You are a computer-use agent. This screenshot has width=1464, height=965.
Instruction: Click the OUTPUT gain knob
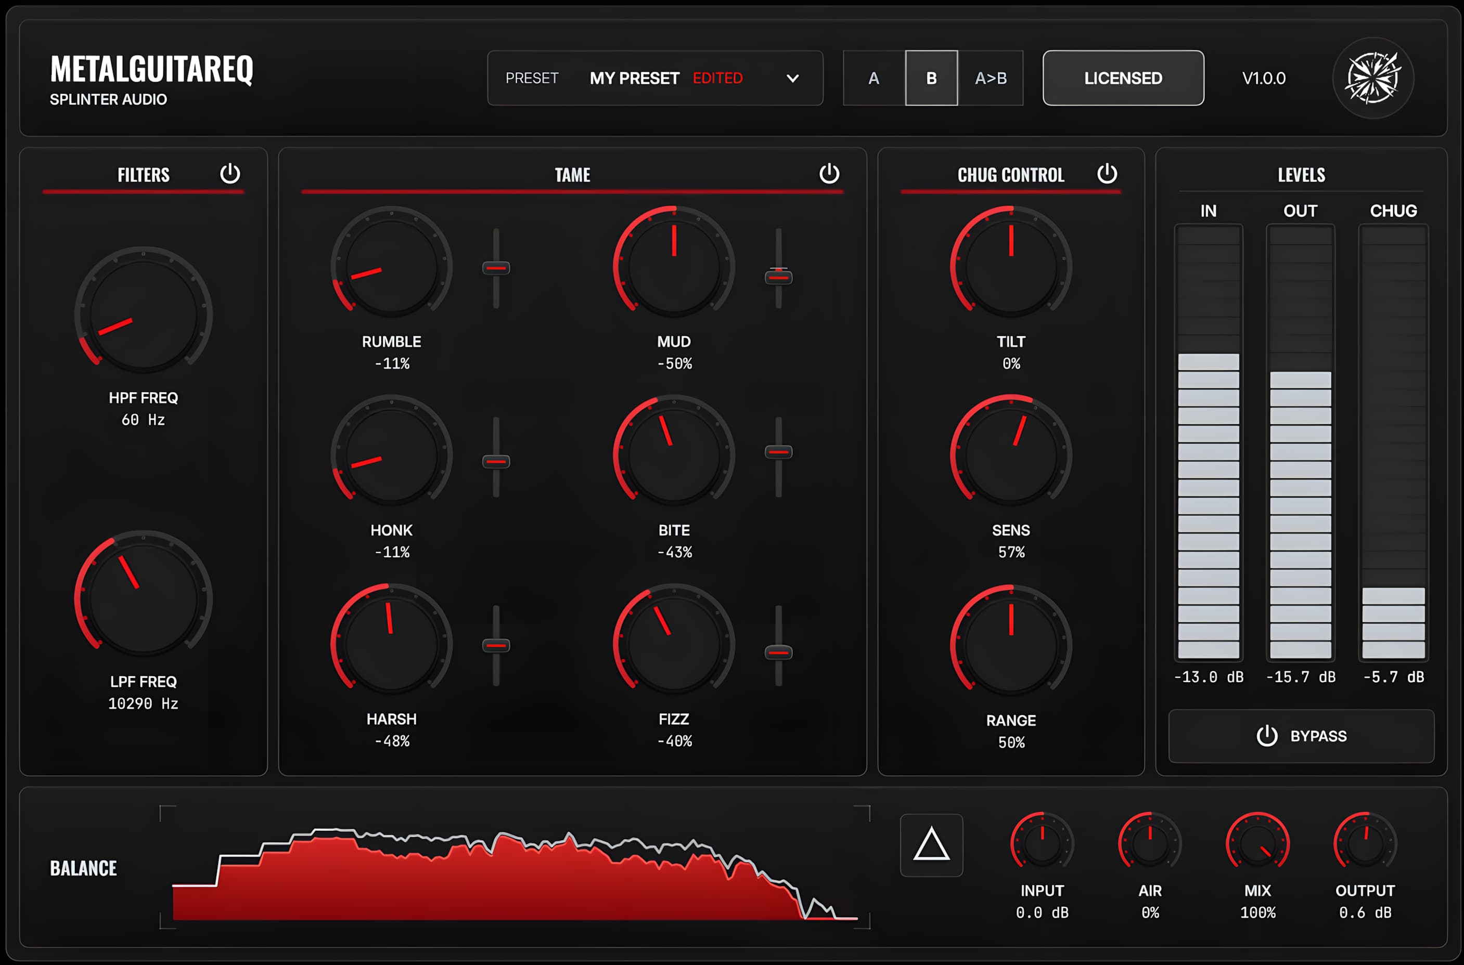pyautogui.click(x=1366, y=842)
